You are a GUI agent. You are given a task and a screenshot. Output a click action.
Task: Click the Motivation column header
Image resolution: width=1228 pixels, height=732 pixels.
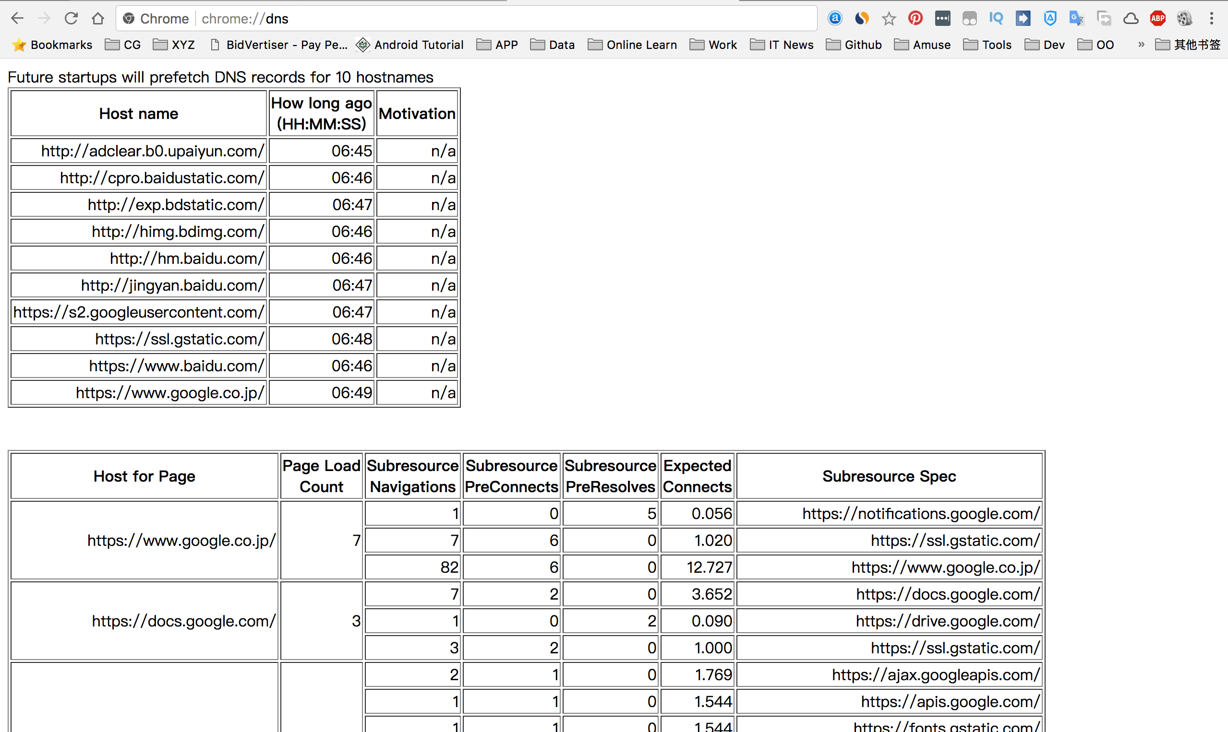coord(417,114)
